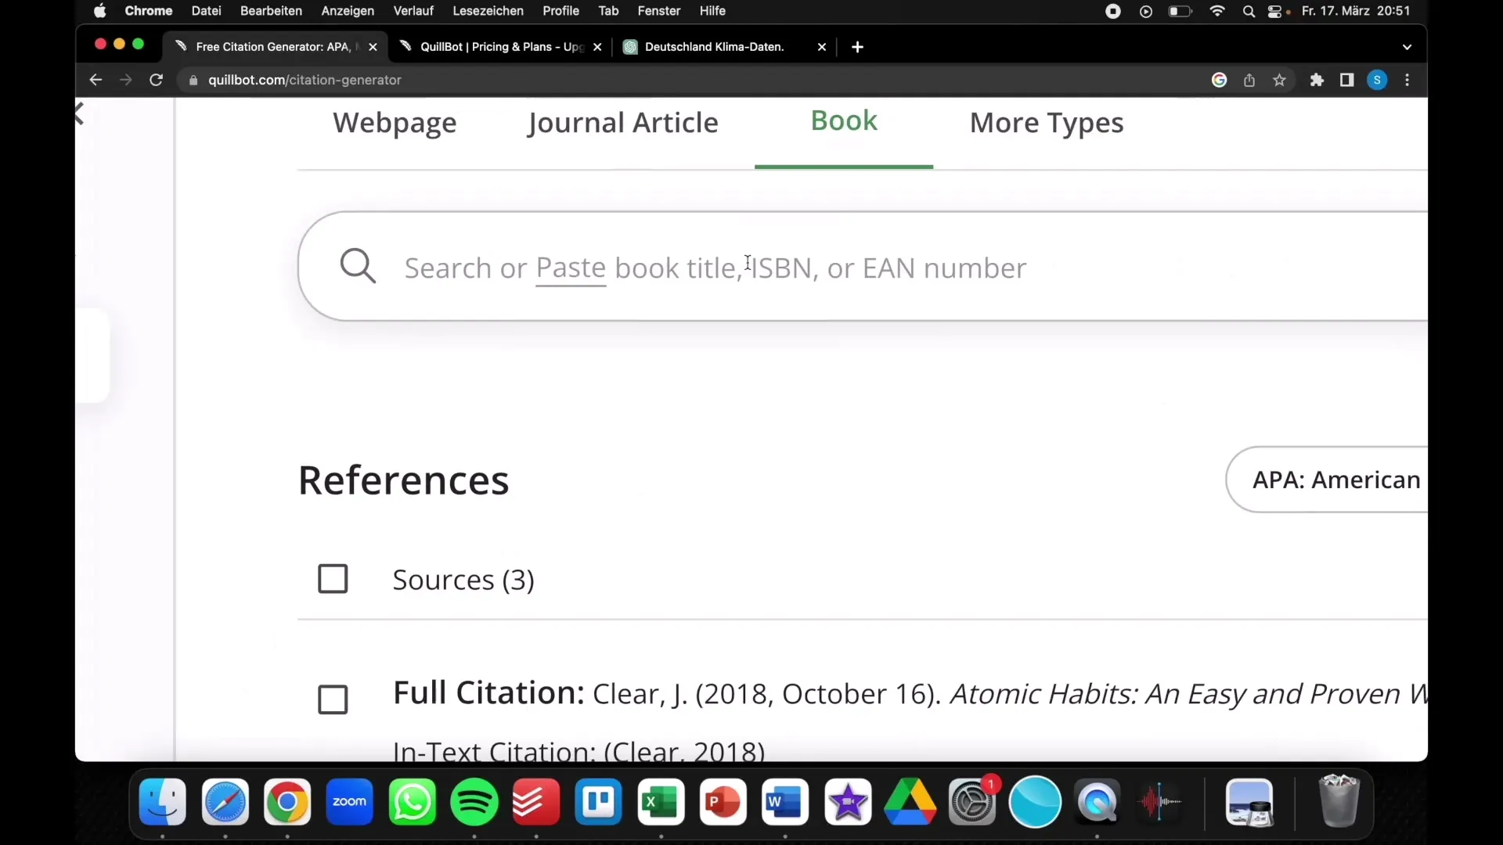Open the Webpage citation type
Screen dimensions: 1503x845
coord(395,122)
